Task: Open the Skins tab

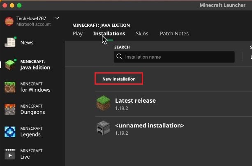Action: (142, 34)
